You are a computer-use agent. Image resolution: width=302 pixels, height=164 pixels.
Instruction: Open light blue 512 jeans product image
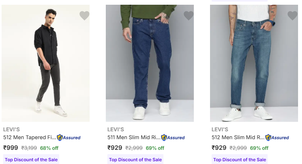[254, 63]
